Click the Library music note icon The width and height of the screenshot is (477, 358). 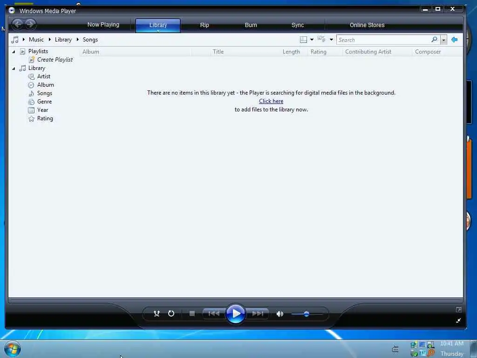(22, 68)
